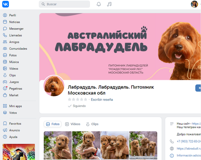Image resolution: width=201 pixels, height=160 pixels.
Task: Go to Noticias in the sidebar
Action: point(14,22)
